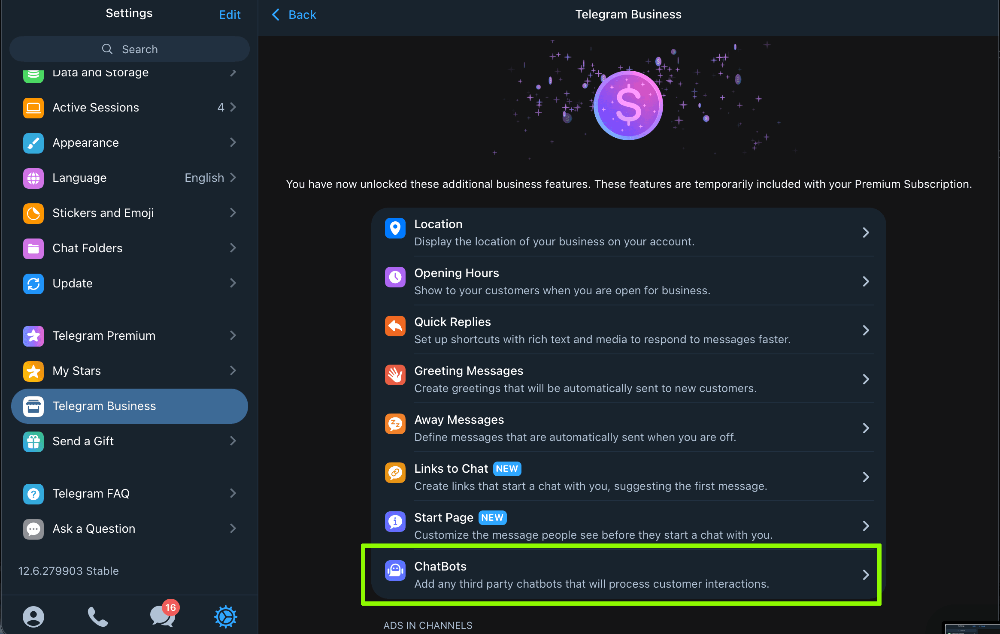Open the Greeting Messages feature
This screenshot has width=1000, height=634.
[x=628, y=379]
